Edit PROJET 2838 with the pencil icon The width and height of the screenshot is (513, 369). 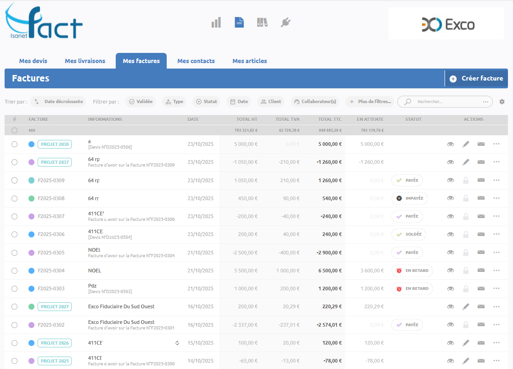466,144
